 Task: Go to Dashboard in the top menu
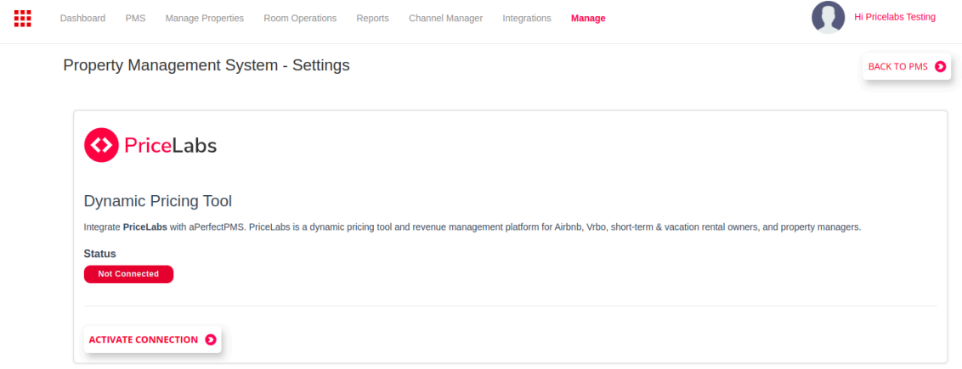(x=82, y=19)
